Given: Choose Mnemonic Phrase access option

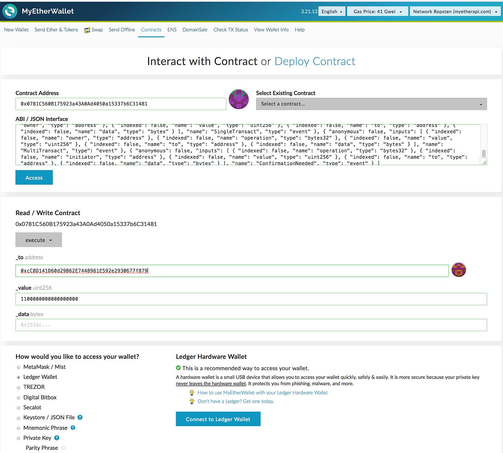Looking at the screenshot, I should click(19, 428).
